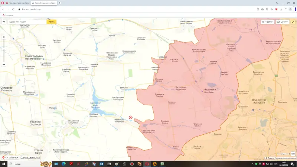Viewport: 297px width, 167px height.
Task: Zoom out with the map minus button
Action: [4, 64]
